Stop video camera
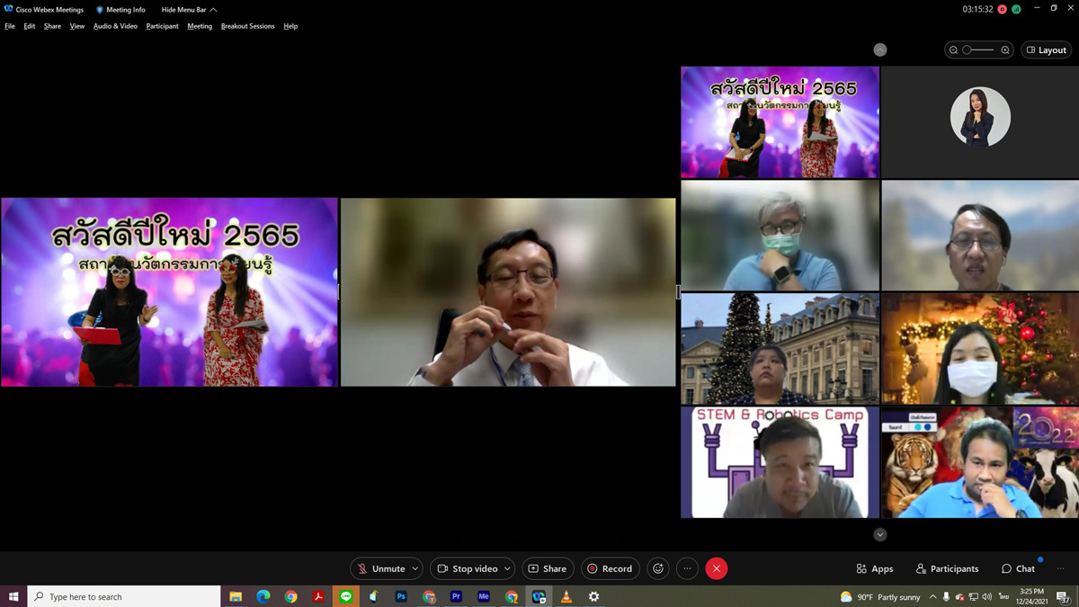Image resolution: width=1079 pixels, height=607 pixels. (x=467, y=568)
